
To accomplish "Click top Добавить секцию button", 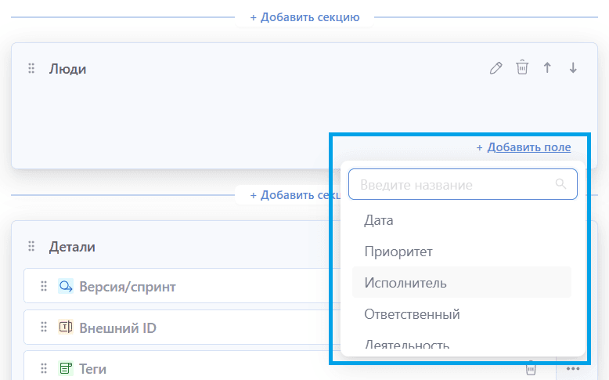I will pyautogui.click(x=304, y=16).
